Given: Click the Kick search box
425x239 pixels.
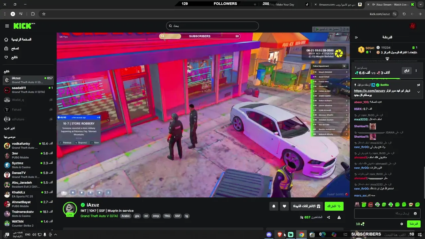Looking at the screenshot, I should (212, 26).
